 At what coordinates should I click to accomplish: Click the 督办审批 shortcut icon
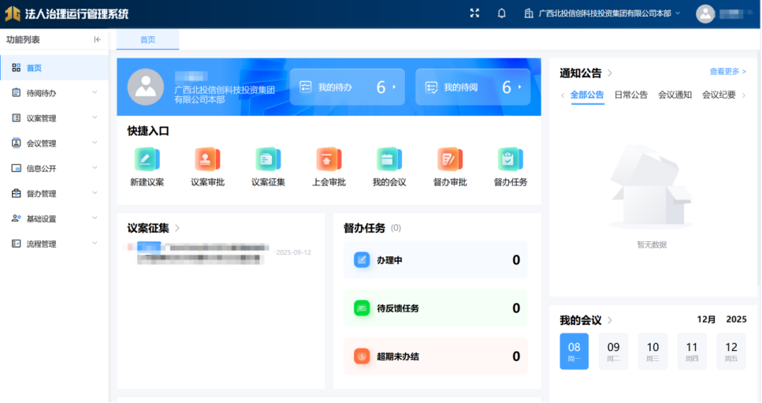point(450,160)
